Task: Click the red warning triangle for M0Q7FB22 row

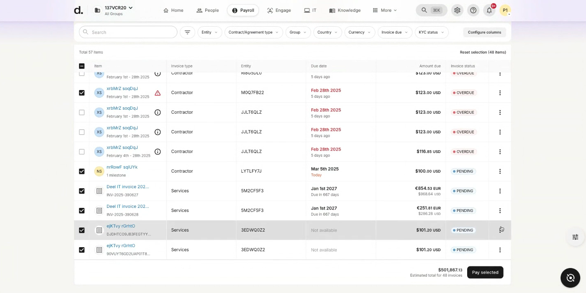Action: [157, 93]
